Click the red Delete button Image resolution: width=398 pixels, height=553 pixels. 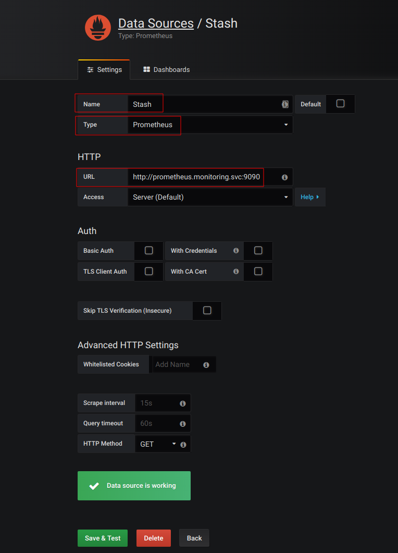pyautogui.click(x=154, y=538)
